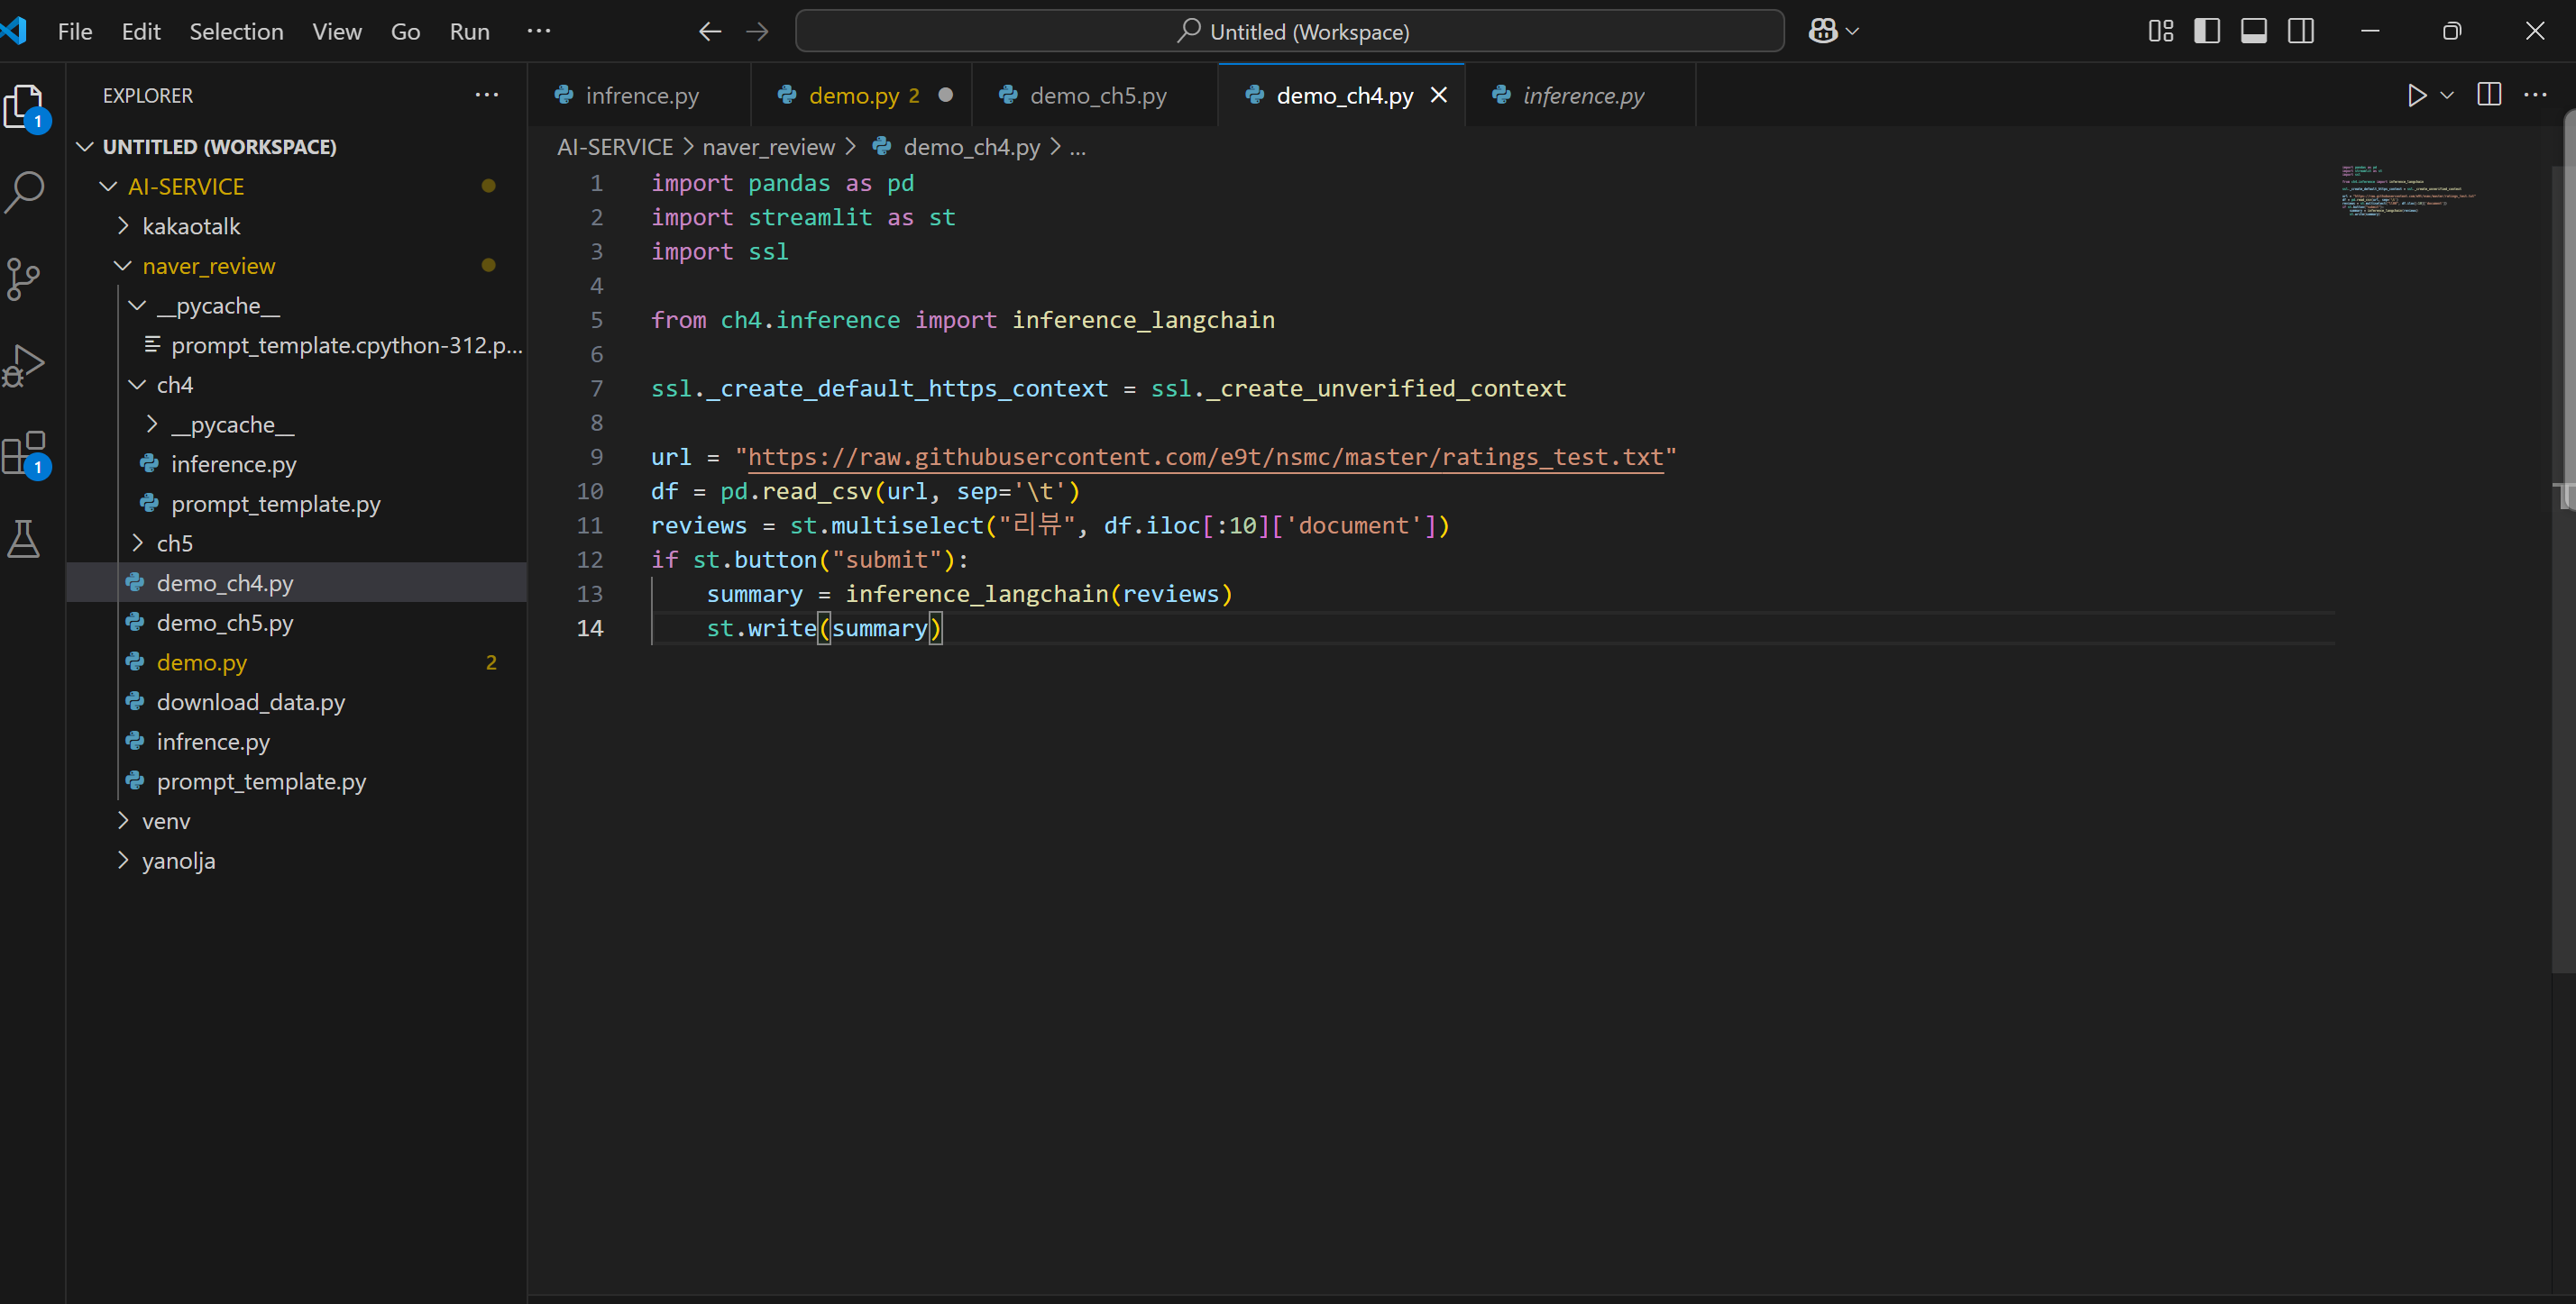Toggle the bottom panel visibility
The height and width of the screenshot is (1304, 2576).
pyautogui.click(x=2253, y=31)
